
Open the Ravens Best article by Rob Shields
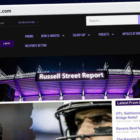point(128,128)
